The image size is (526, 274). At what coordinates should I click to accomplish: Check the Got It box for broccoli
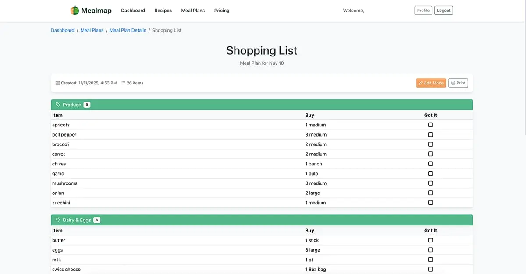(430, 144)
